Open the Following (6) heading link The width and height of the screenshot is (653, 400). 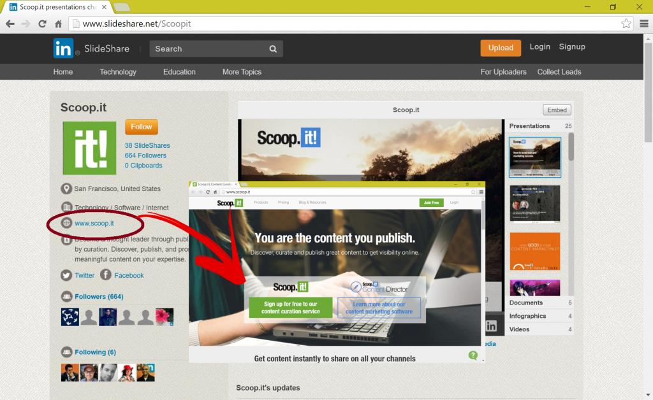(x=96, y=352)
